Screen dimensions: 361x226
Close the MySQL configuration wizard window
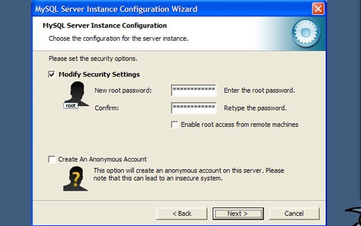pos(319,9)
